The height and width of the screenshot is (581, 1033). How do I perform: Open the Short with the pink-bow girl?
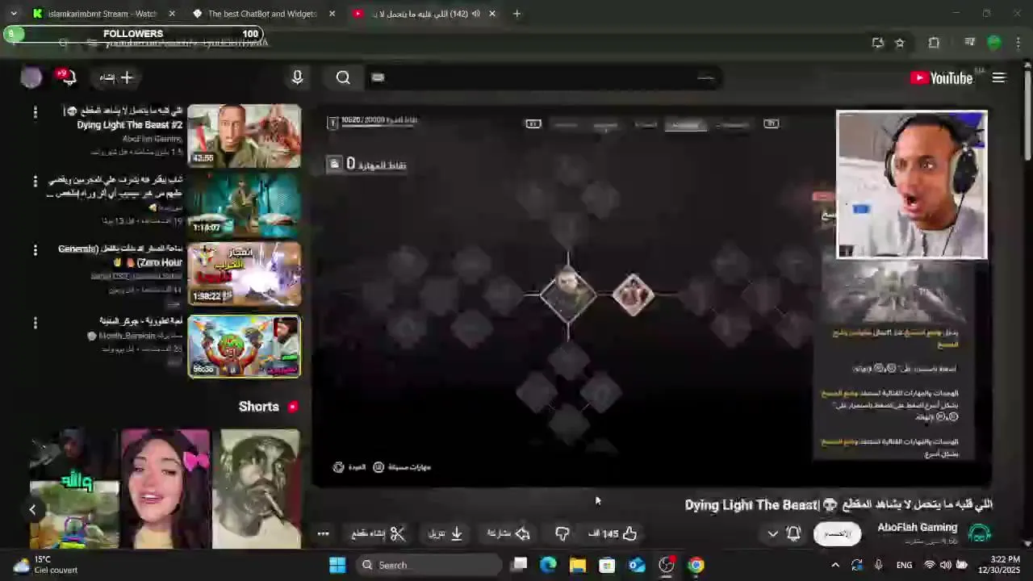[x=165, y=489]
